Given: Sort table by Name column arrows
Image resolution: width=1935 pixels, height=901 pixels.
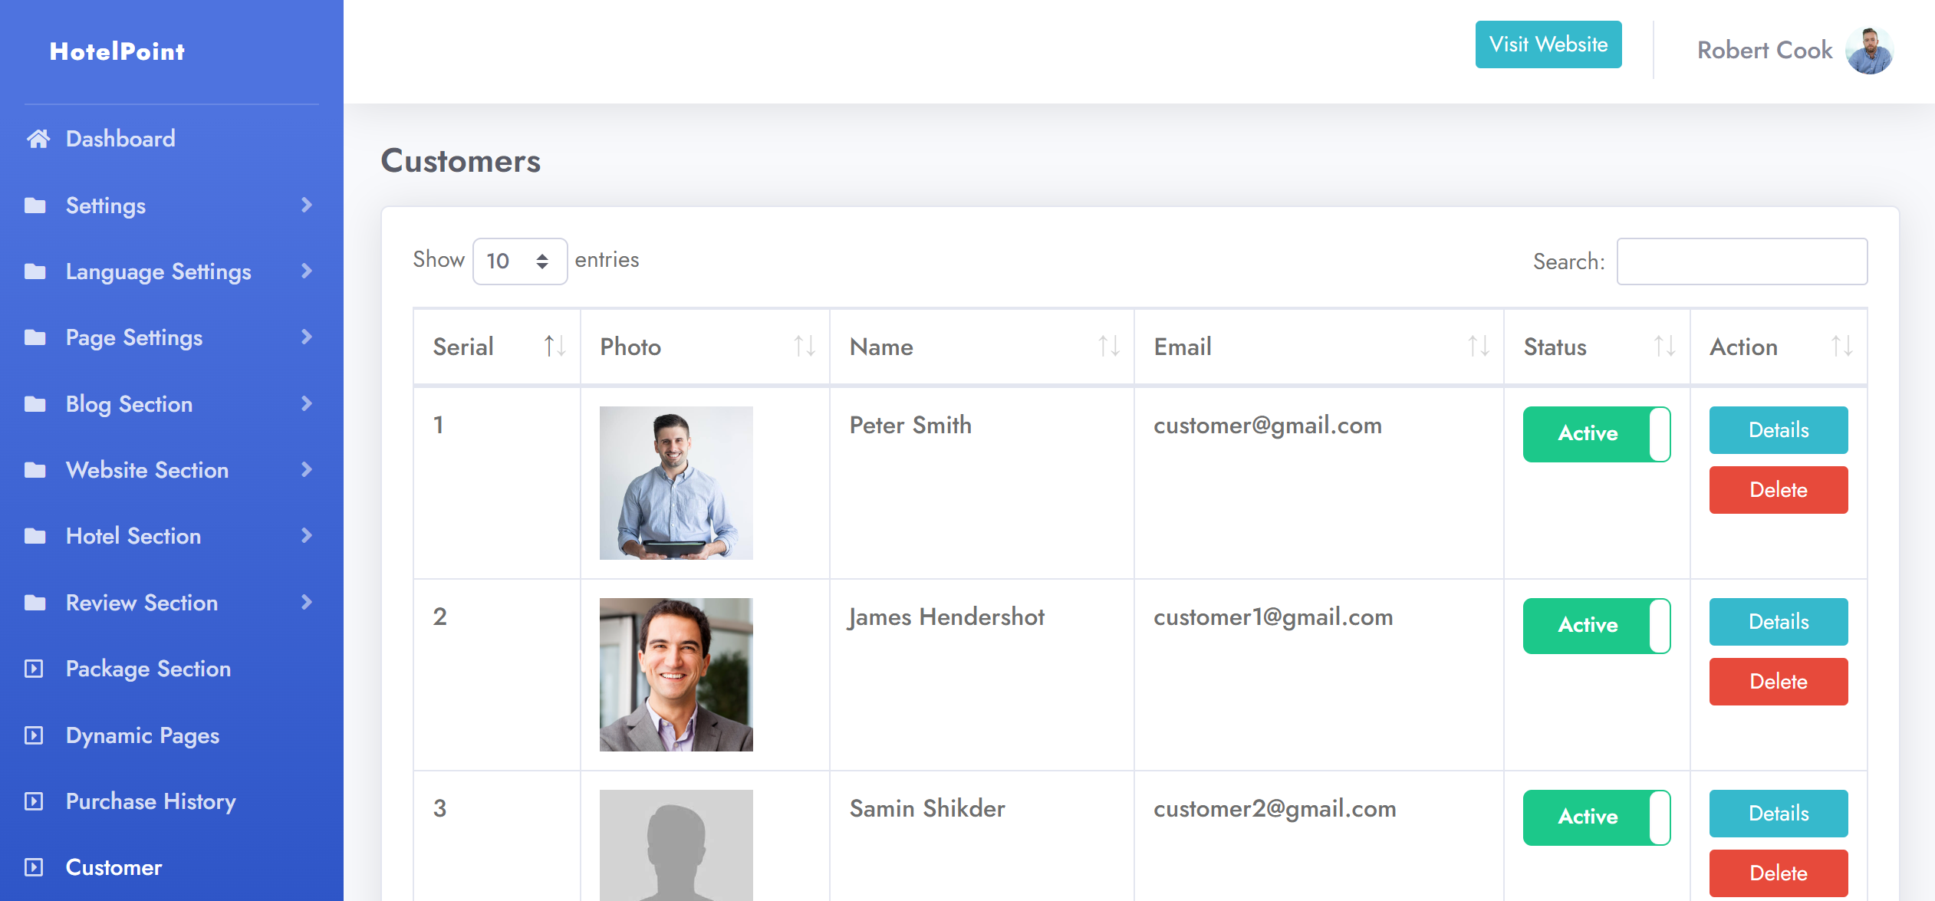Looking at the screenshot, I should pos(1108,347).
